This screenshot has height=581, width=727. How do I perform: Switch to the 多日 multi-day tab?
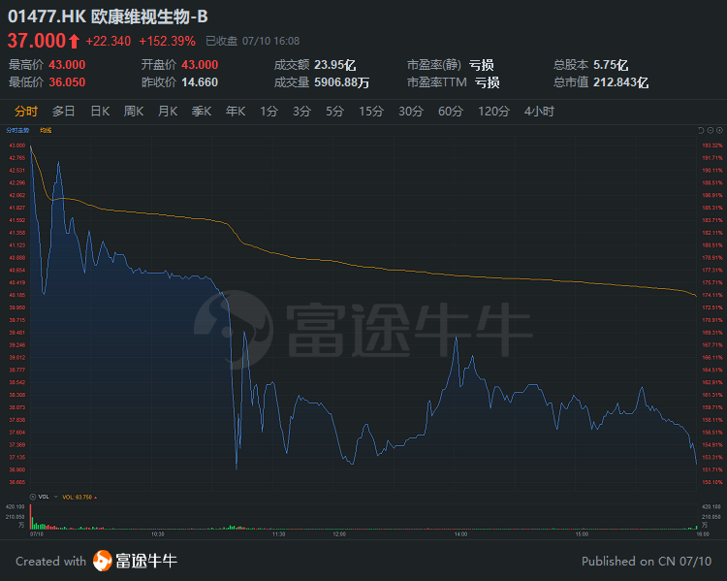64,112
